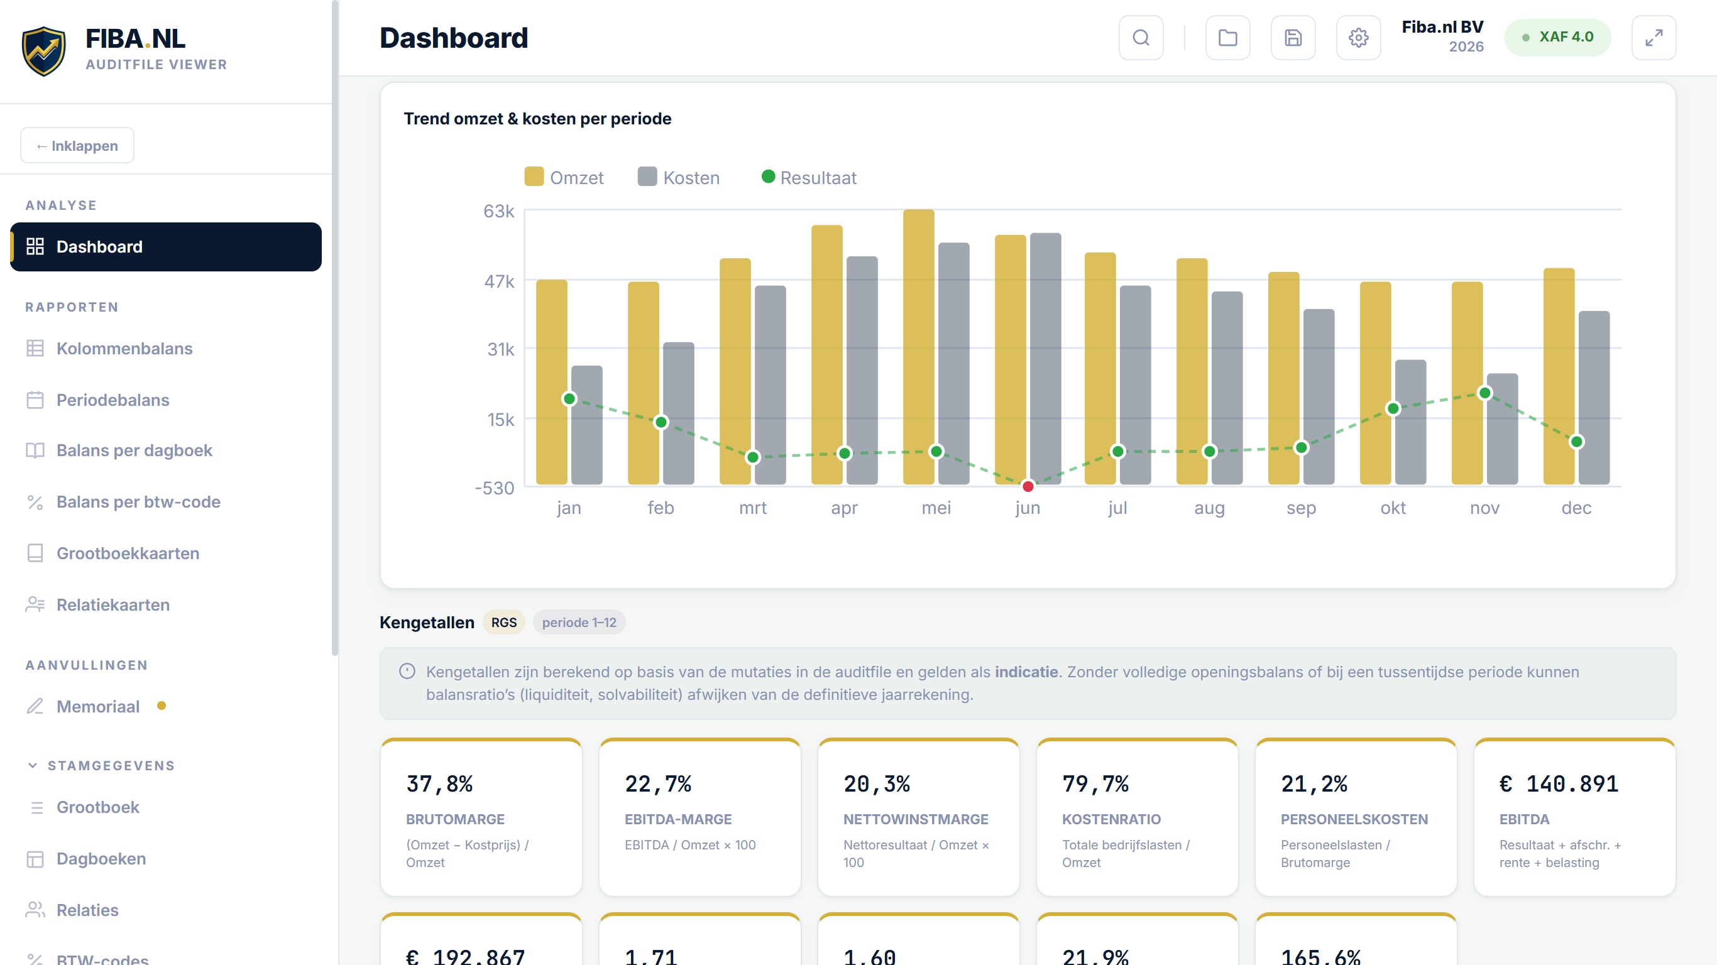Click the Fiba.nl BV 2026 company label
The width and height of the screenshot is (1717, 965).
[x=1442, y=36]
